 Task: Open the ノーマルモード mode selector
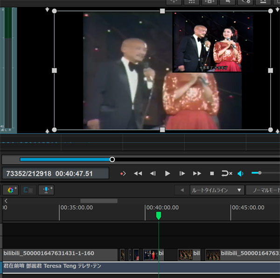pos(264,190)
